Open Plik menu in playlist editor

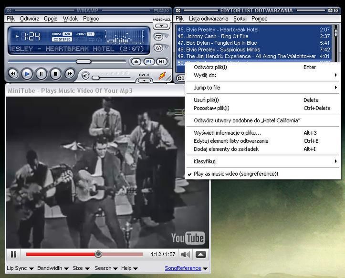pyautogui.click(x=179, y=19)
